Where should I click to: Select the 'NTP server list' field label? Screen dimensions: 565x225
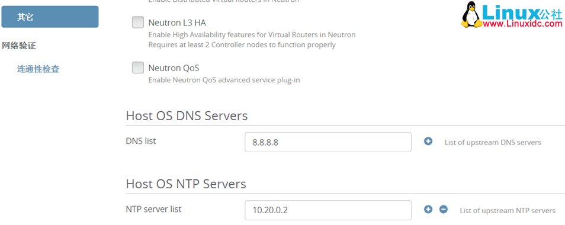tap(153, 209)
